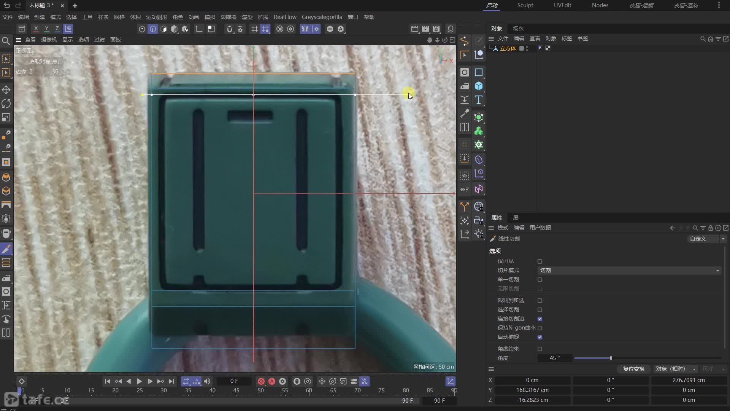Uncheck 自动捕捉 checkbox
730x411 pixels.
click(x=540, y=337)
